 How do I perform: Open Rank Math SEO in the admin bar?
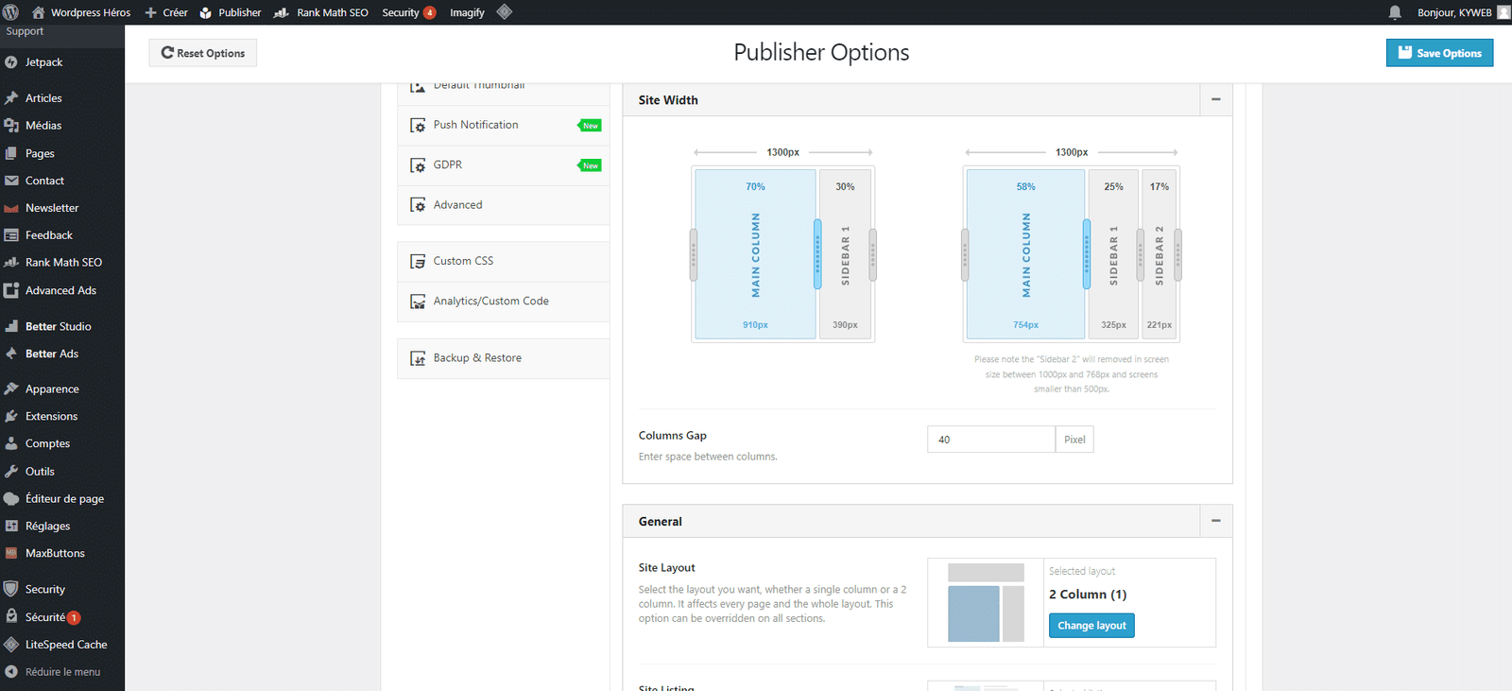click(x=321, y=12)
